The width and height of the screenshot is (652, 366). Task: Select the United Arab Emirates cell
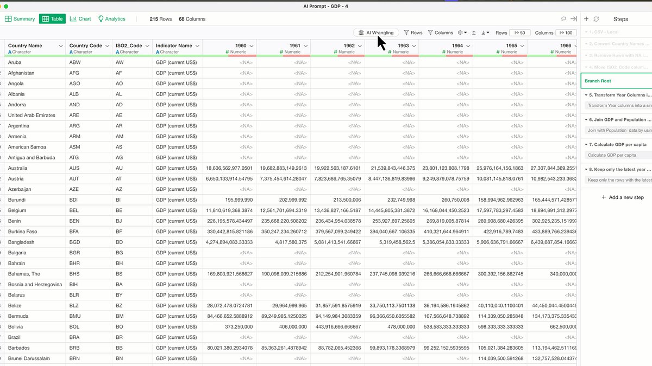35,115
